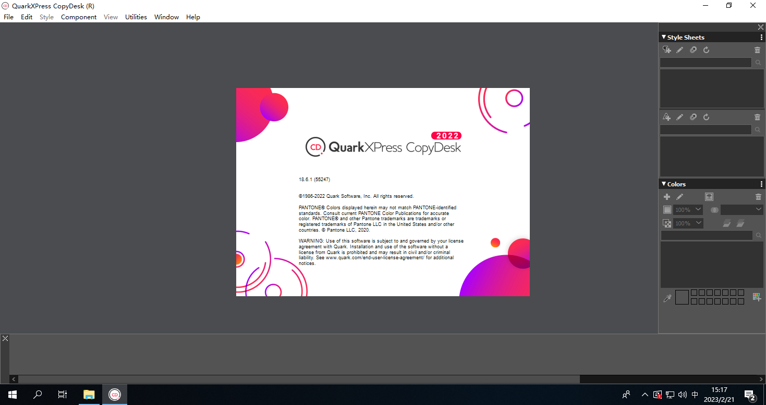This screenshot has width=766, height=405.
Task: Duplicate the paragraph style sheet
Action: click(693, 50)
